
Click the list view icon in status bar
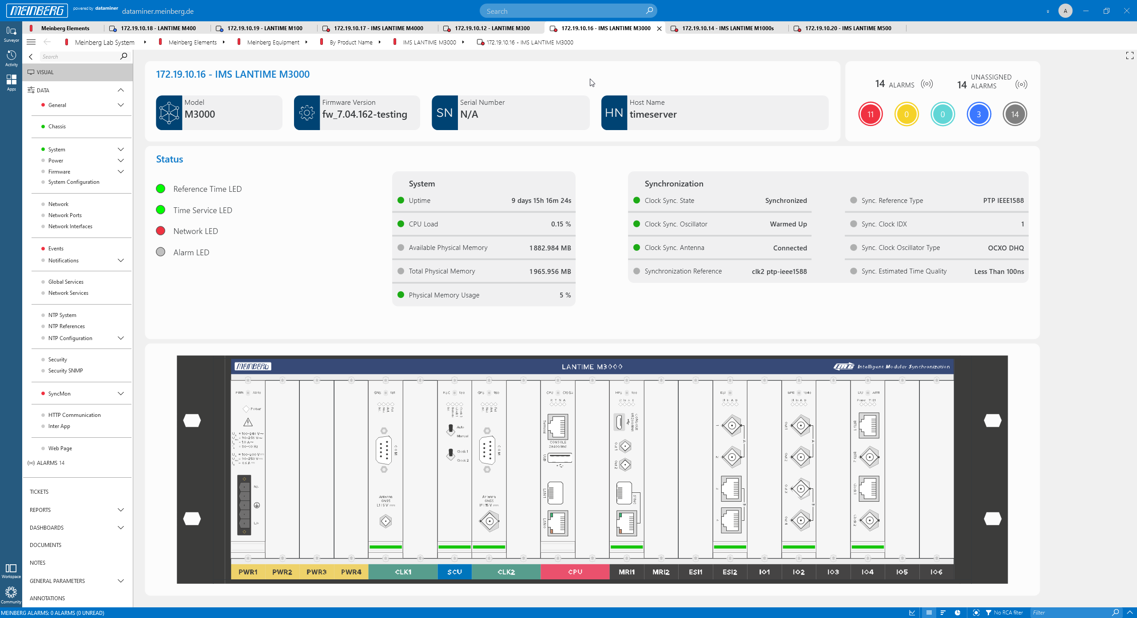pos(929,613)
